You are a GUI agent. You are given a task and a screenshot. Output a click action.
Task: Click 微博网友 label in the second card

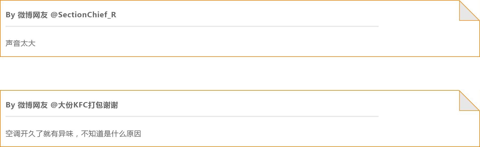[x=32, y=105]
